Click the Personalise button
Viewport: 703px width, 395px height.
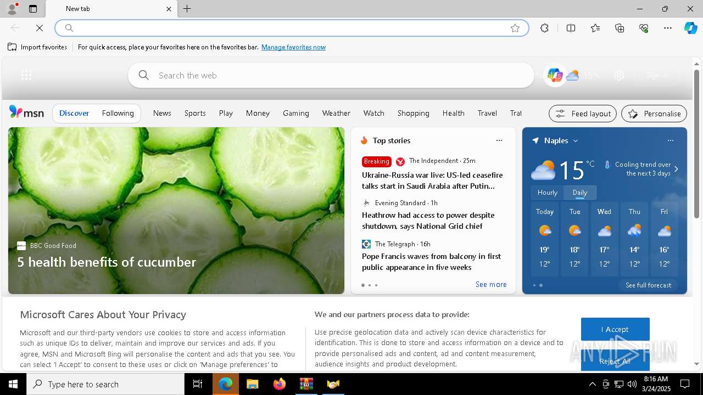[x=654, y=114]
